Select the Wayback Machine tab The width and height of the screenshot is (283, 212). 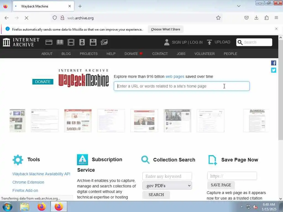pos(43,6)
